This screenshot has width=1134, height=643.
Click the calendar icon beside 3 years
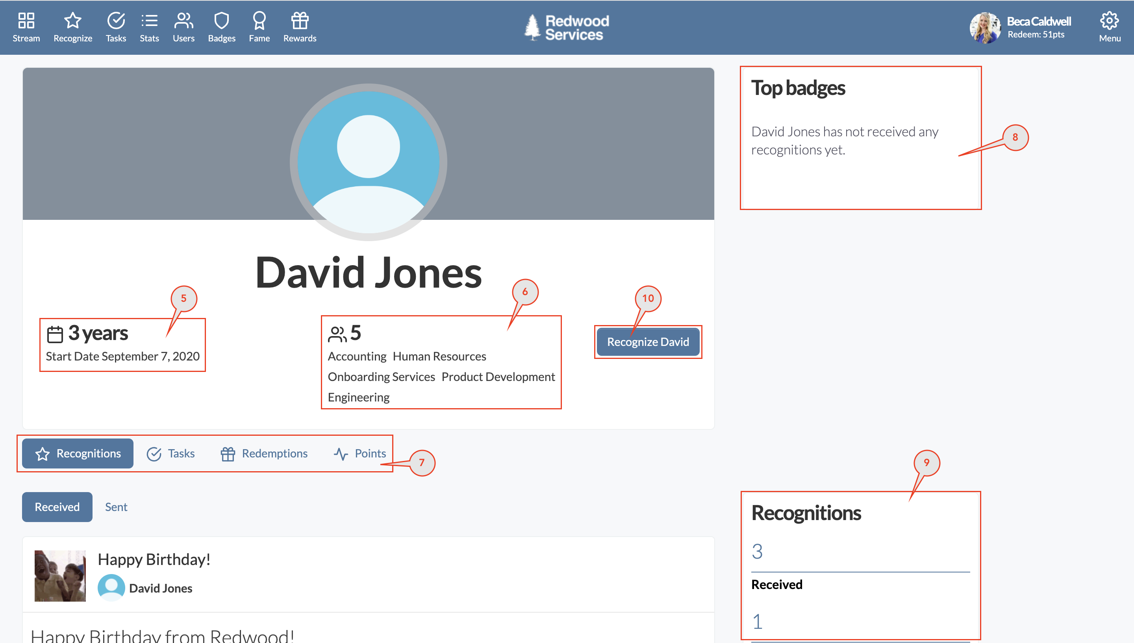[55, 335]
